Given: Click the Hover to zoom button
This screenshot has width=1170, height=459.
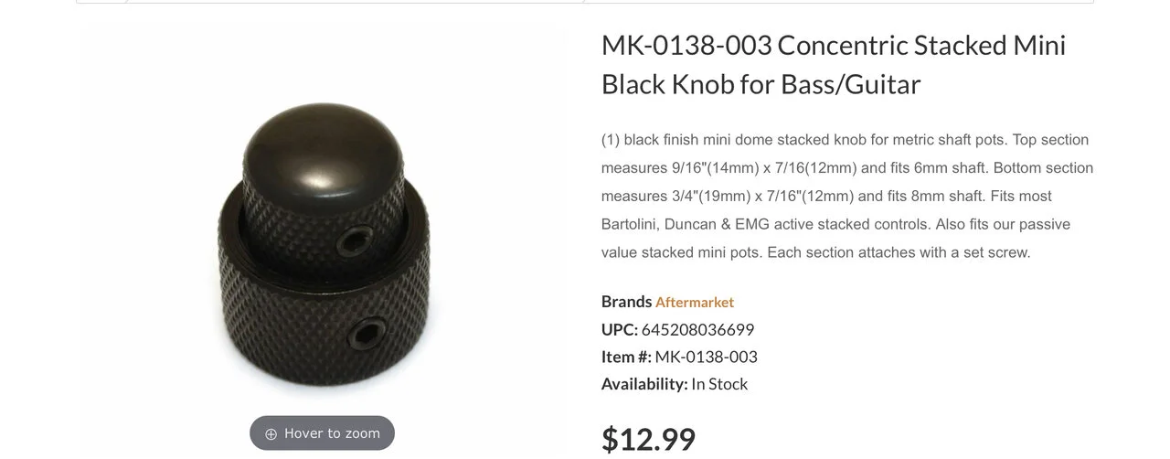Looking at the screenshot, I should 322,433.
